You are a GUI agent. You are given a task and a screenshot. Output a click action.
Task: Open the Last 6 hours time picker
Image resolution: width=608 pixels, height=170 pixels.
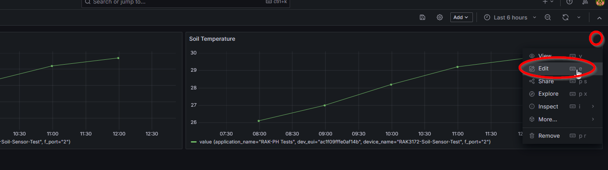510,17
